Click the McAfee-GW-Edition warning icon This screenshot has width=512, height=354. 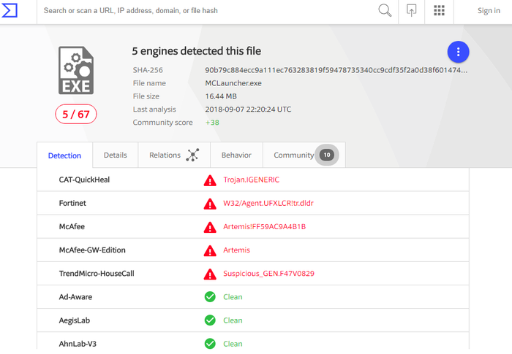coord(210,250)
